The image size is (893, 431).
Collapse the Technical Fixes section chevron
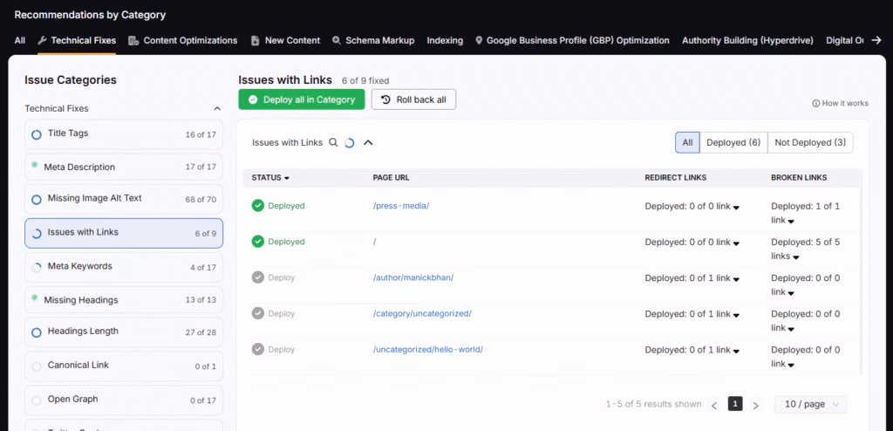(217, 109)
